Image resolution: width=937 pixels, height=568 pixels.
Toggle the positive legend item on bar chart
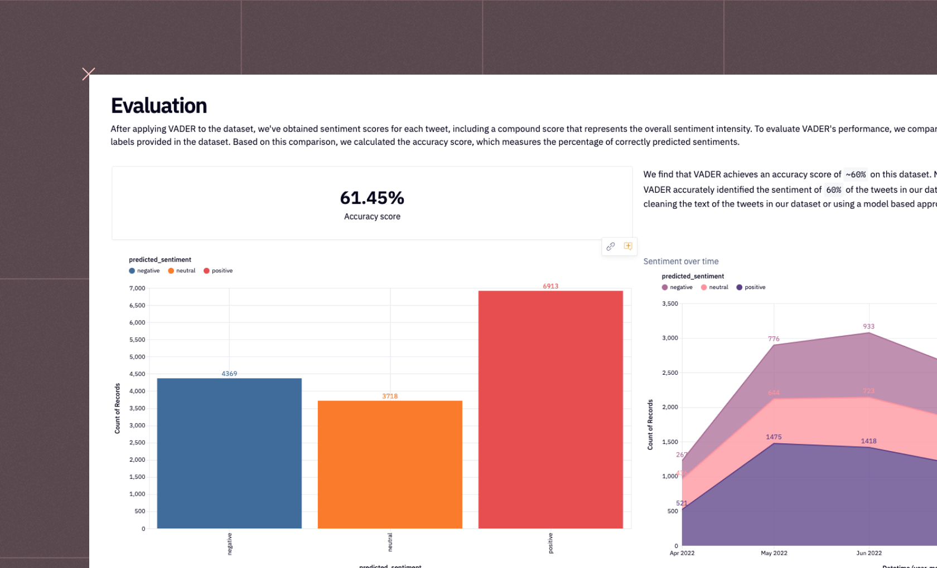click(218, 271)
